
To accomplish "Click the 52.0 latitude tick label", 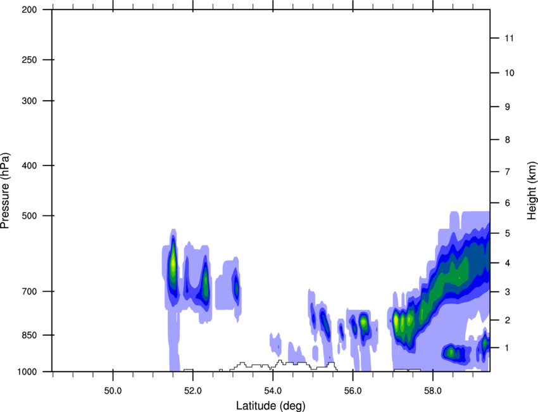I will pyautogui.click(x=193, y=391).
